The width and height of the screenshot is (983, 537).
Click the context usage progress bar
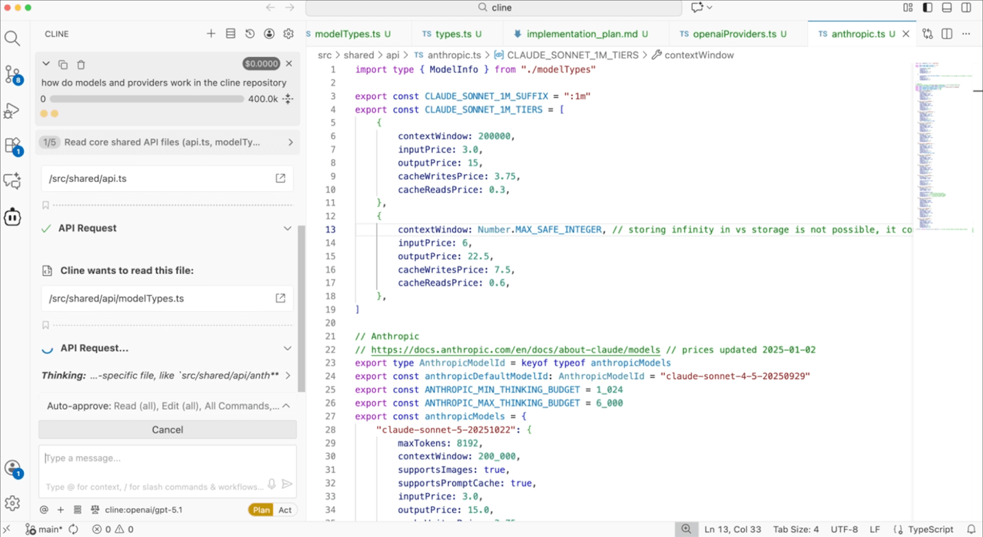147,99
